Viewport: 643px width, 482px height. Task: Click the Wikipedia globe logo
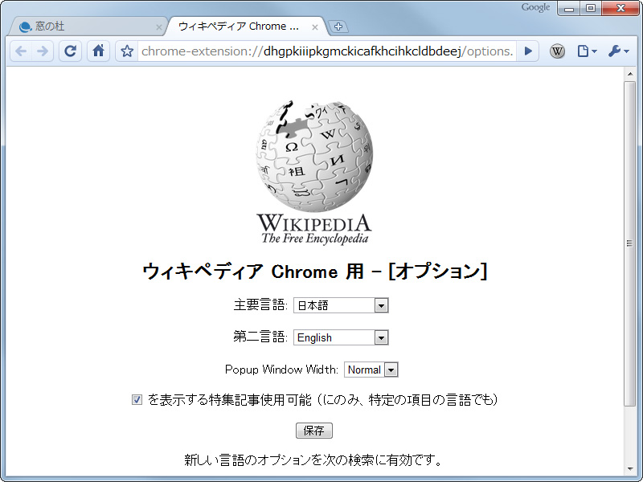314,172
